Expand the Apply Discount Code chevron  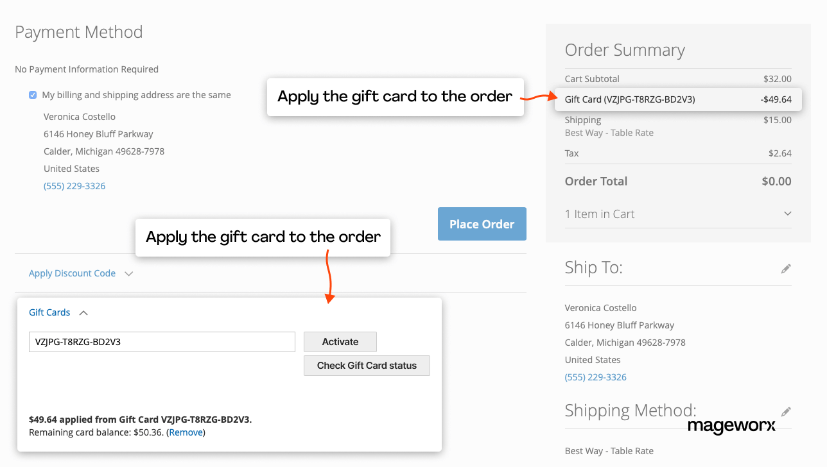[x=129, y=273]
